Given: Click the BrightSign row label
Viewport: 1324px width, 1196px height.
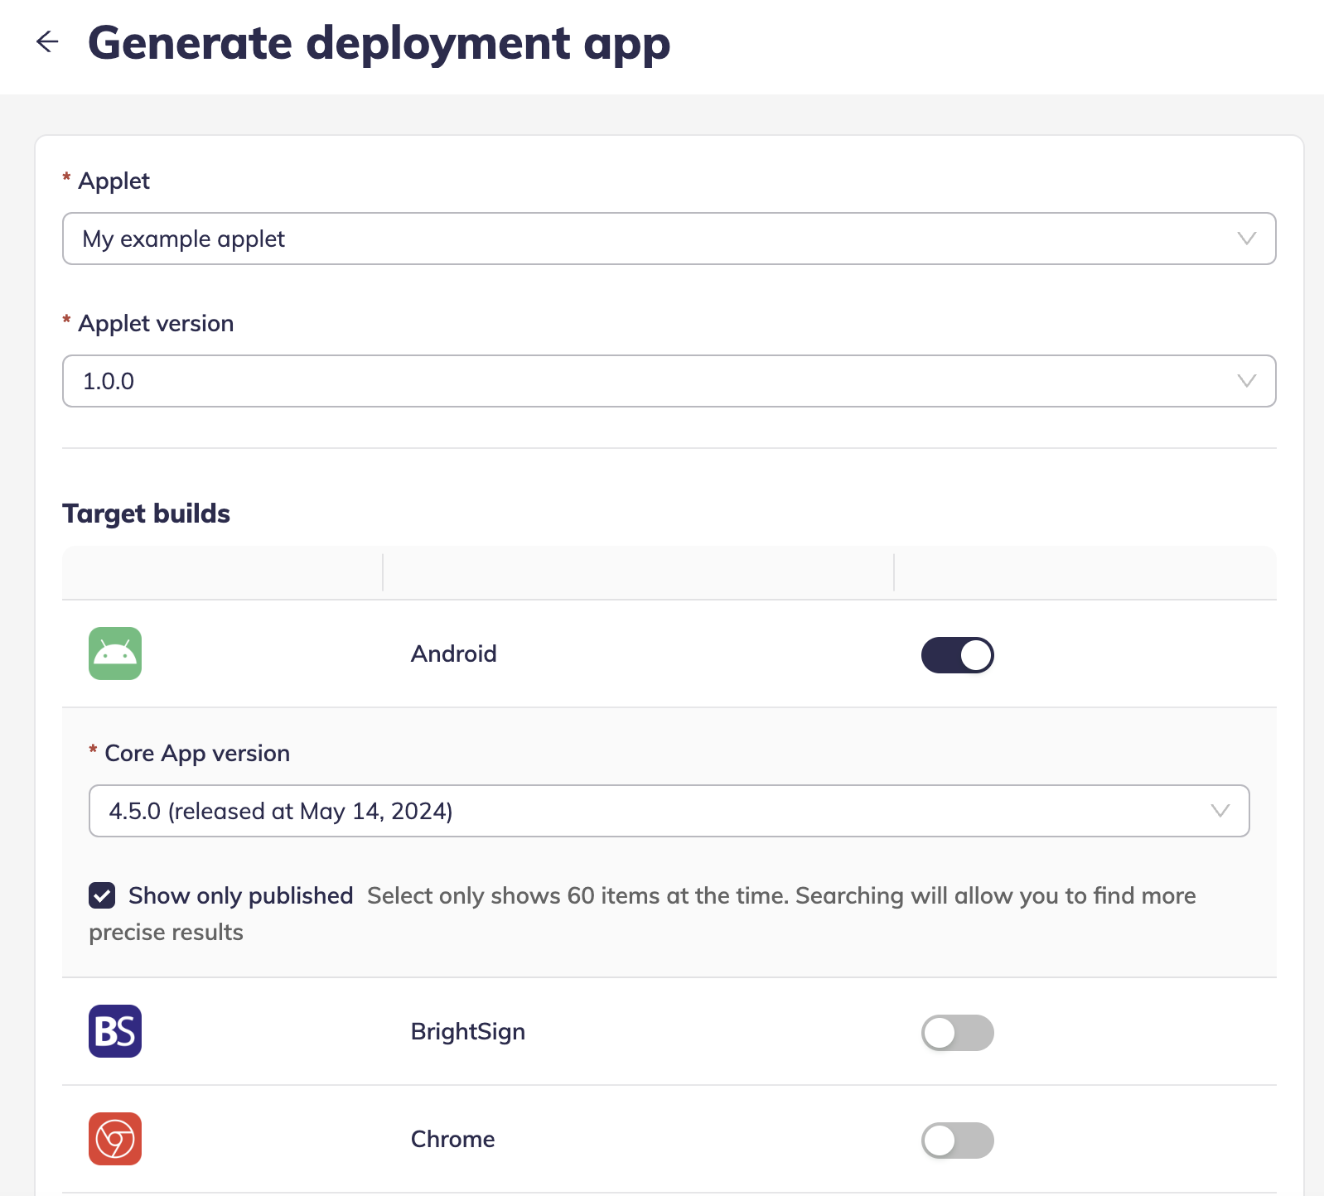Looking at the screenshot, I should (x=467, y=1031).
